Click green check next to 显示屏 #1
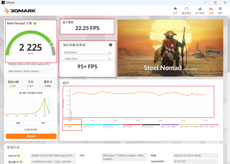This screenshot has width=230, height=164. (x=21, y=162)
